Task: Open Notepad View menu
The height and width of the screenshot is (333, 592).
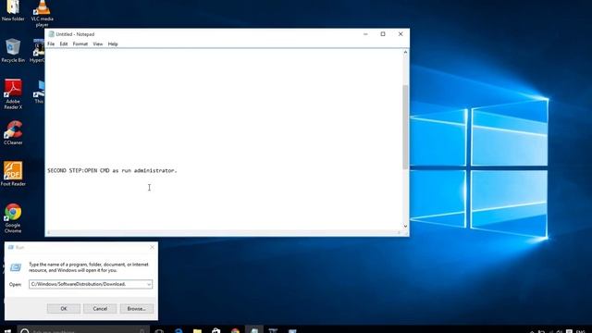Action: pyautogui.click(x=98, y=44)
